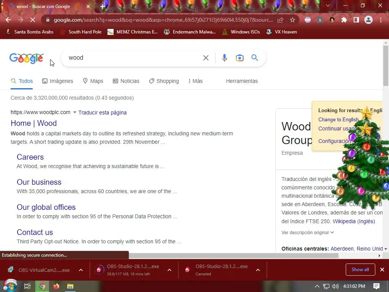Screen dimensions: 389x292
Task: Expand canceled OBS-Studio download chevron
Action: 258,270
